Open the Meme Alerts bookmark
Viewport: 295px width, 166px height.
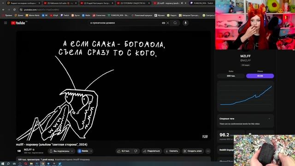coord(33,15)
